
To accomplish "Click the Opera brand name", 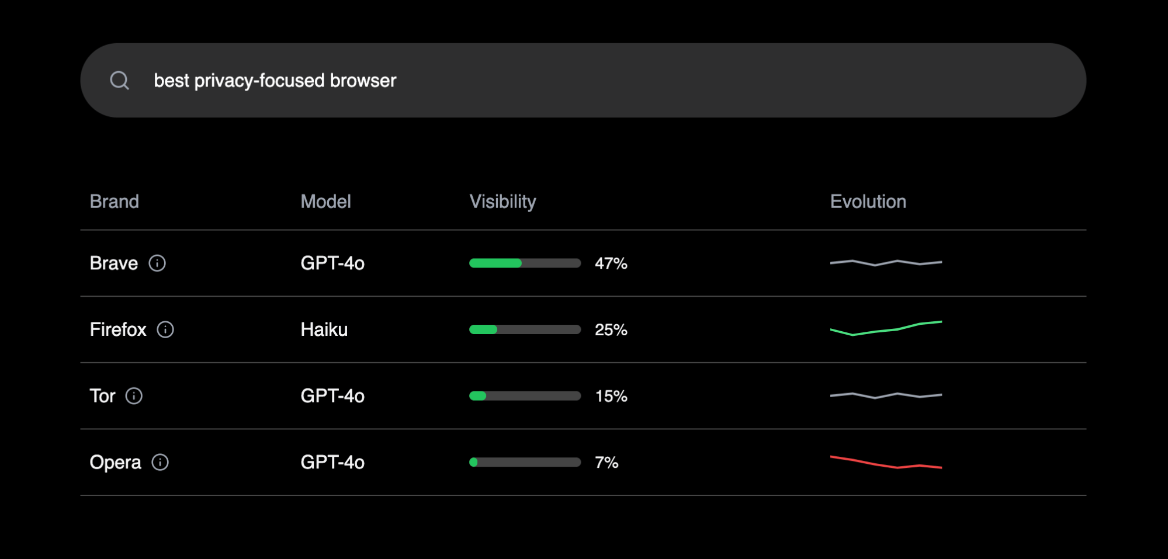I will 115,463.
